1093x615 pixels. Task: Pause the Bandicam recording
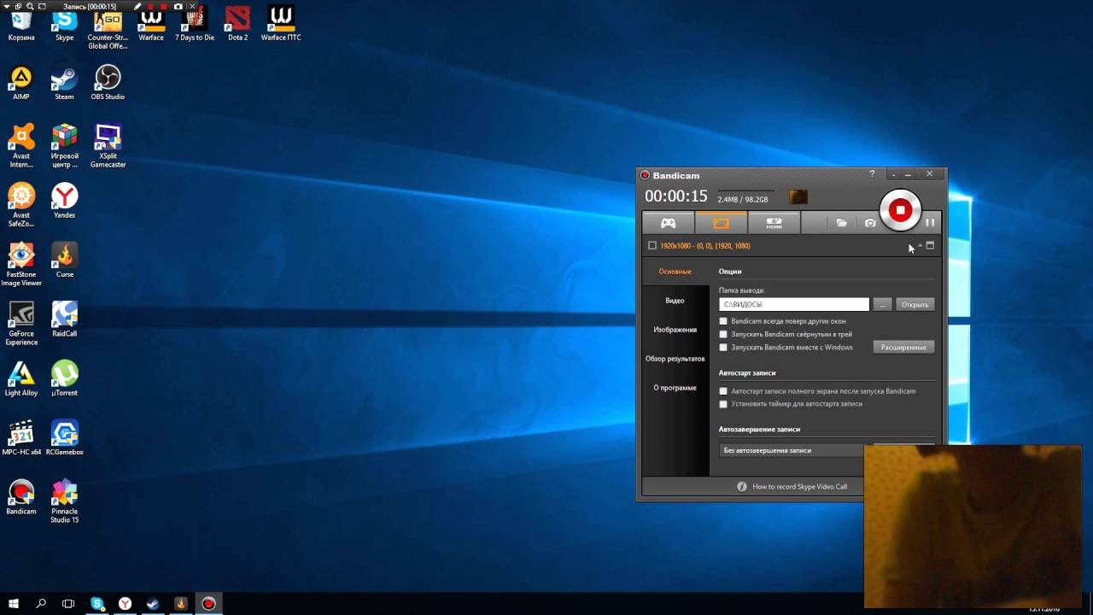pos(930,223)
